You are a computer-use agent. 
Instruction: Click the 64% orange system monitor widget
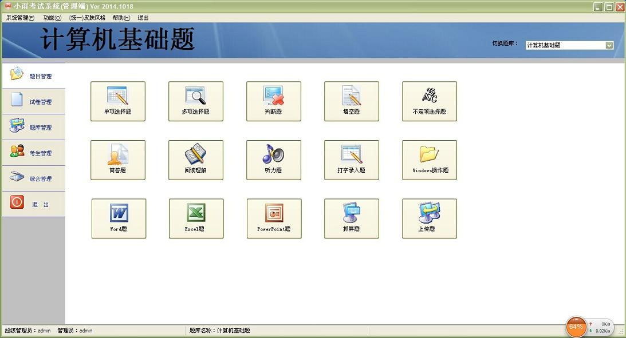[x=576, y=327]
